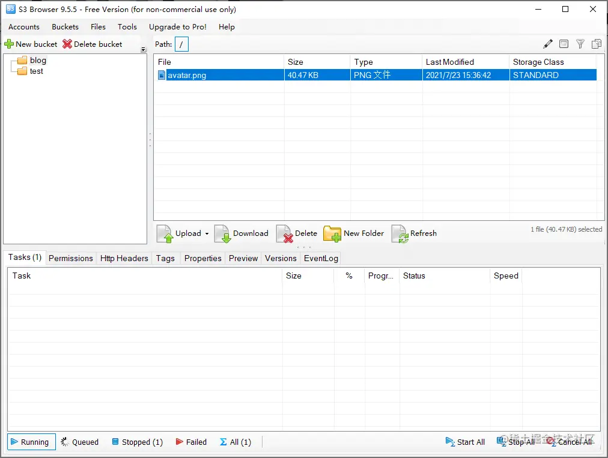The height and width of the screenshot is (458, 608).
Task: Open the Buckets menu
Action: 65,27
